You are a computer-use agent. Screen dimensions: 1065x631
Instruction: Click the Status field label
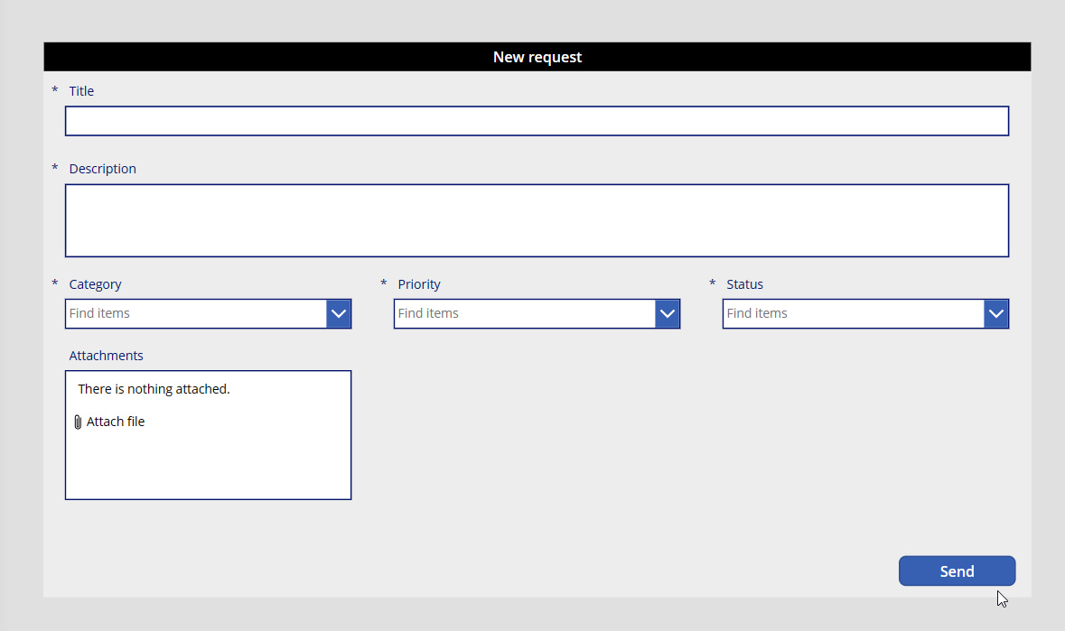pos(744,284)
